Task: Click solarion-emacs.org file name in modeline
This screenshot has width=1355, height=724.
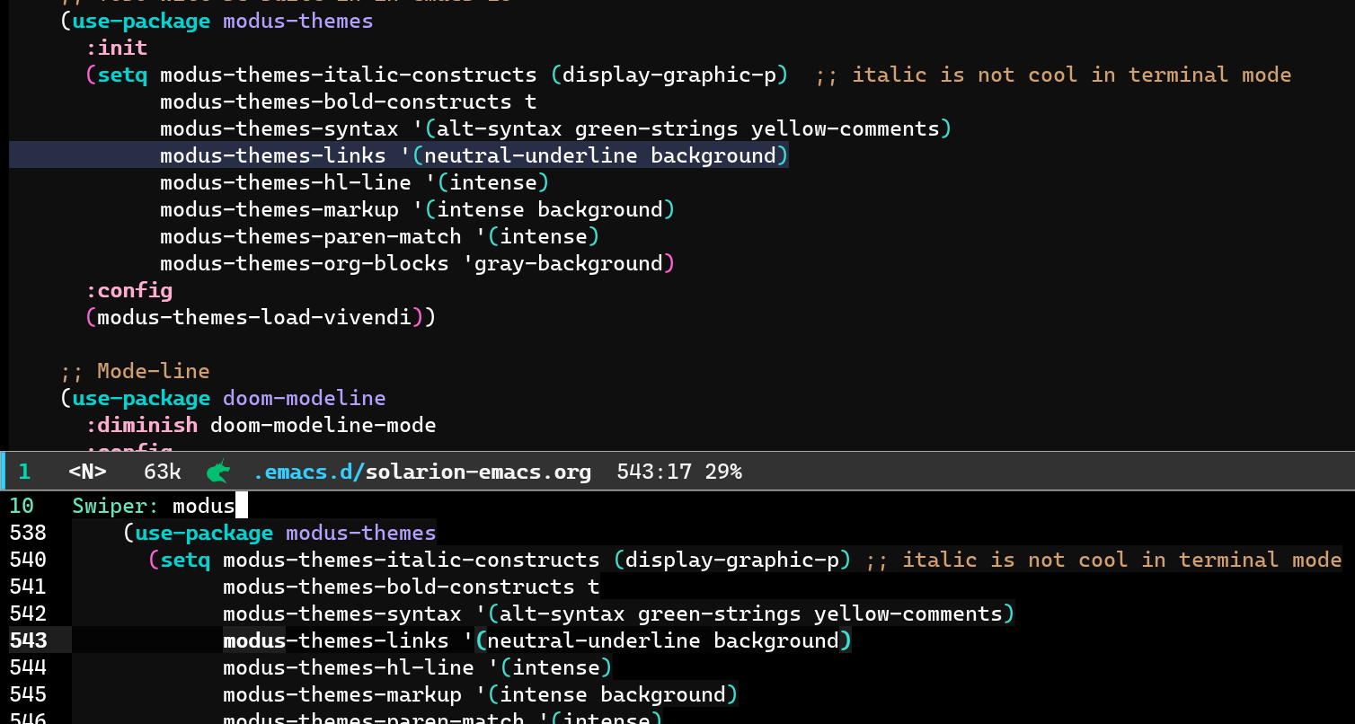Action: pyautogui.click(x=479, y=472)
